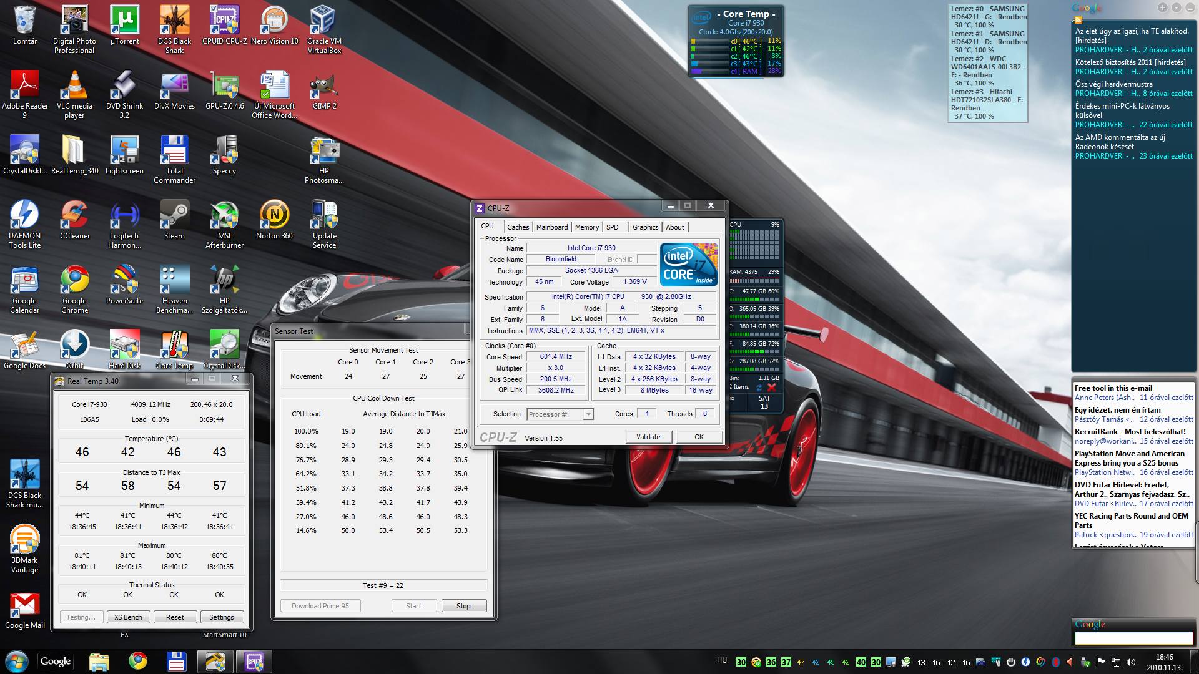1199x674 pixels.
Task: Open the SPD tab in CPU-Z
Action: [x=613, y=227]
